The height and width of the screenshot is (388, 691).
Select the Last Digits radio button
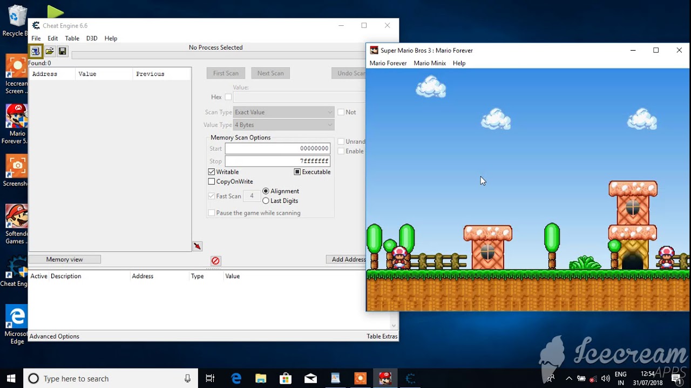pos(266,201)
